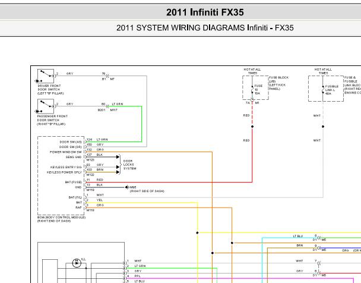Click the '(RIGHT SIDE OF DASH)' note by M95

pyautogui.click(x=147, y=191)
